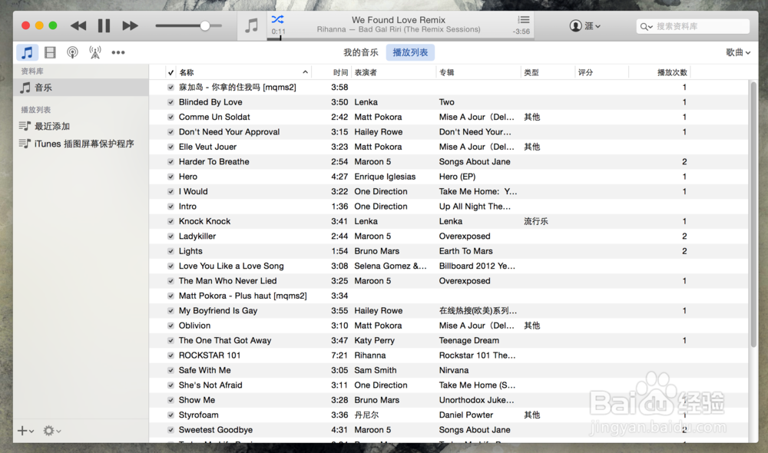Open the gear settings menu
Screen dimensions: 768x453
[52, 431]
